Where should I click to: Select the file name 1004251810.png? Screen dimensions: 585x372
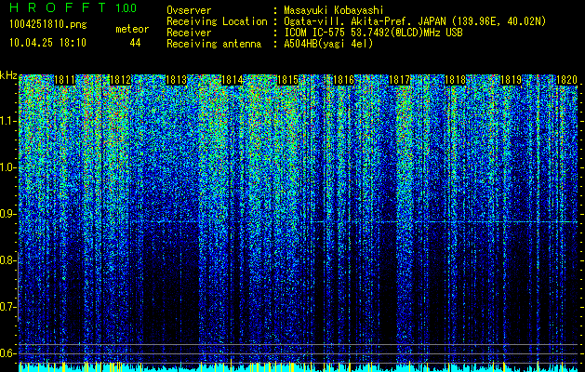pos(47,24)
